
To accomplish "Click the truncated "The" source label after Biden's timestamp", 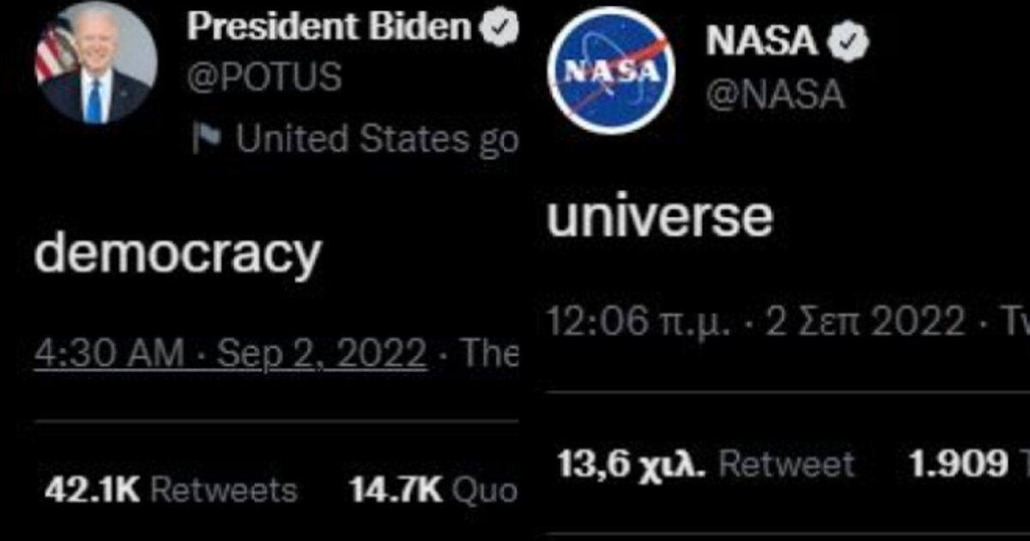I will [491, 353].
